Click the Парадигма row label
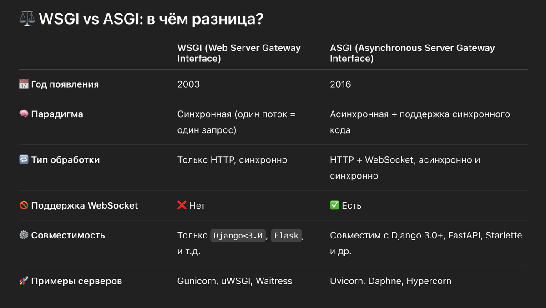The image size is (546, 308). [57, 114]
